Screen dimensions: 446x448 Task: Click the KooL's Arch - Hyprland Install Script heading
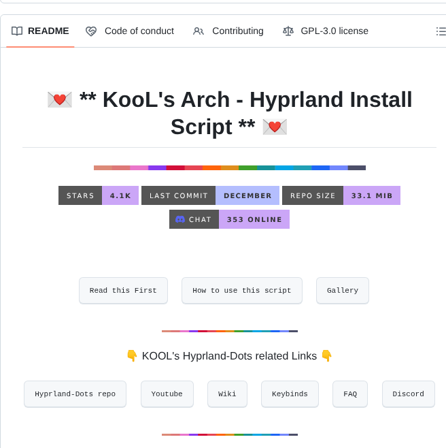(x=230, y=113)
